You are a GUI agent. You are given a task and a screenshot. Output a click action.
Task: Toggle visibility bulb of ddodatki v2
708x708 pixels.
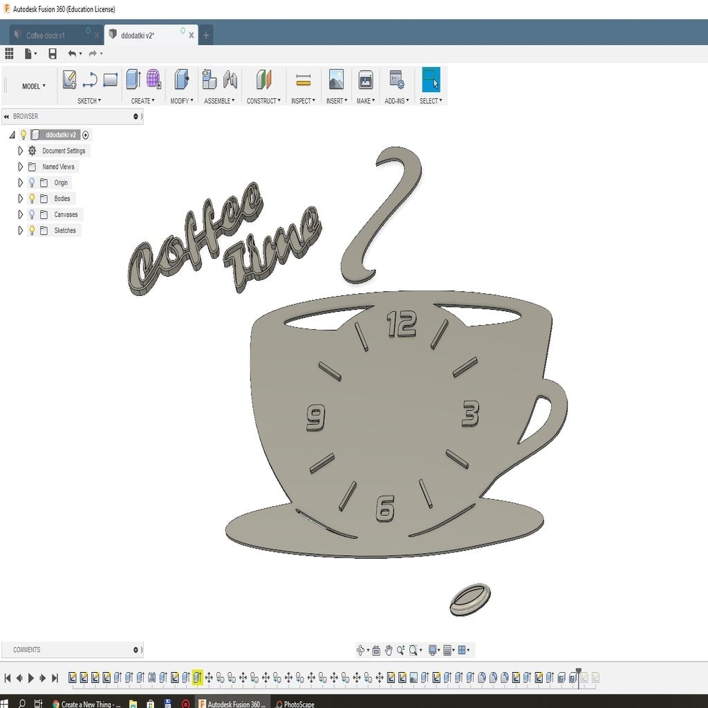pyautogui.click(x=24, y=135)
